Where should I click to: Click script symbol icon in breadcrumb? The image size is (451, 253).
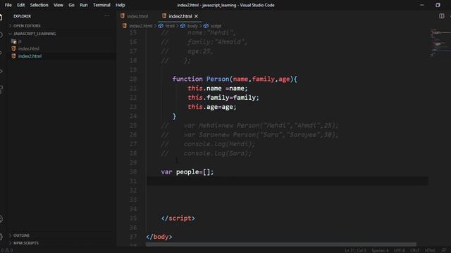click(206, 26)
